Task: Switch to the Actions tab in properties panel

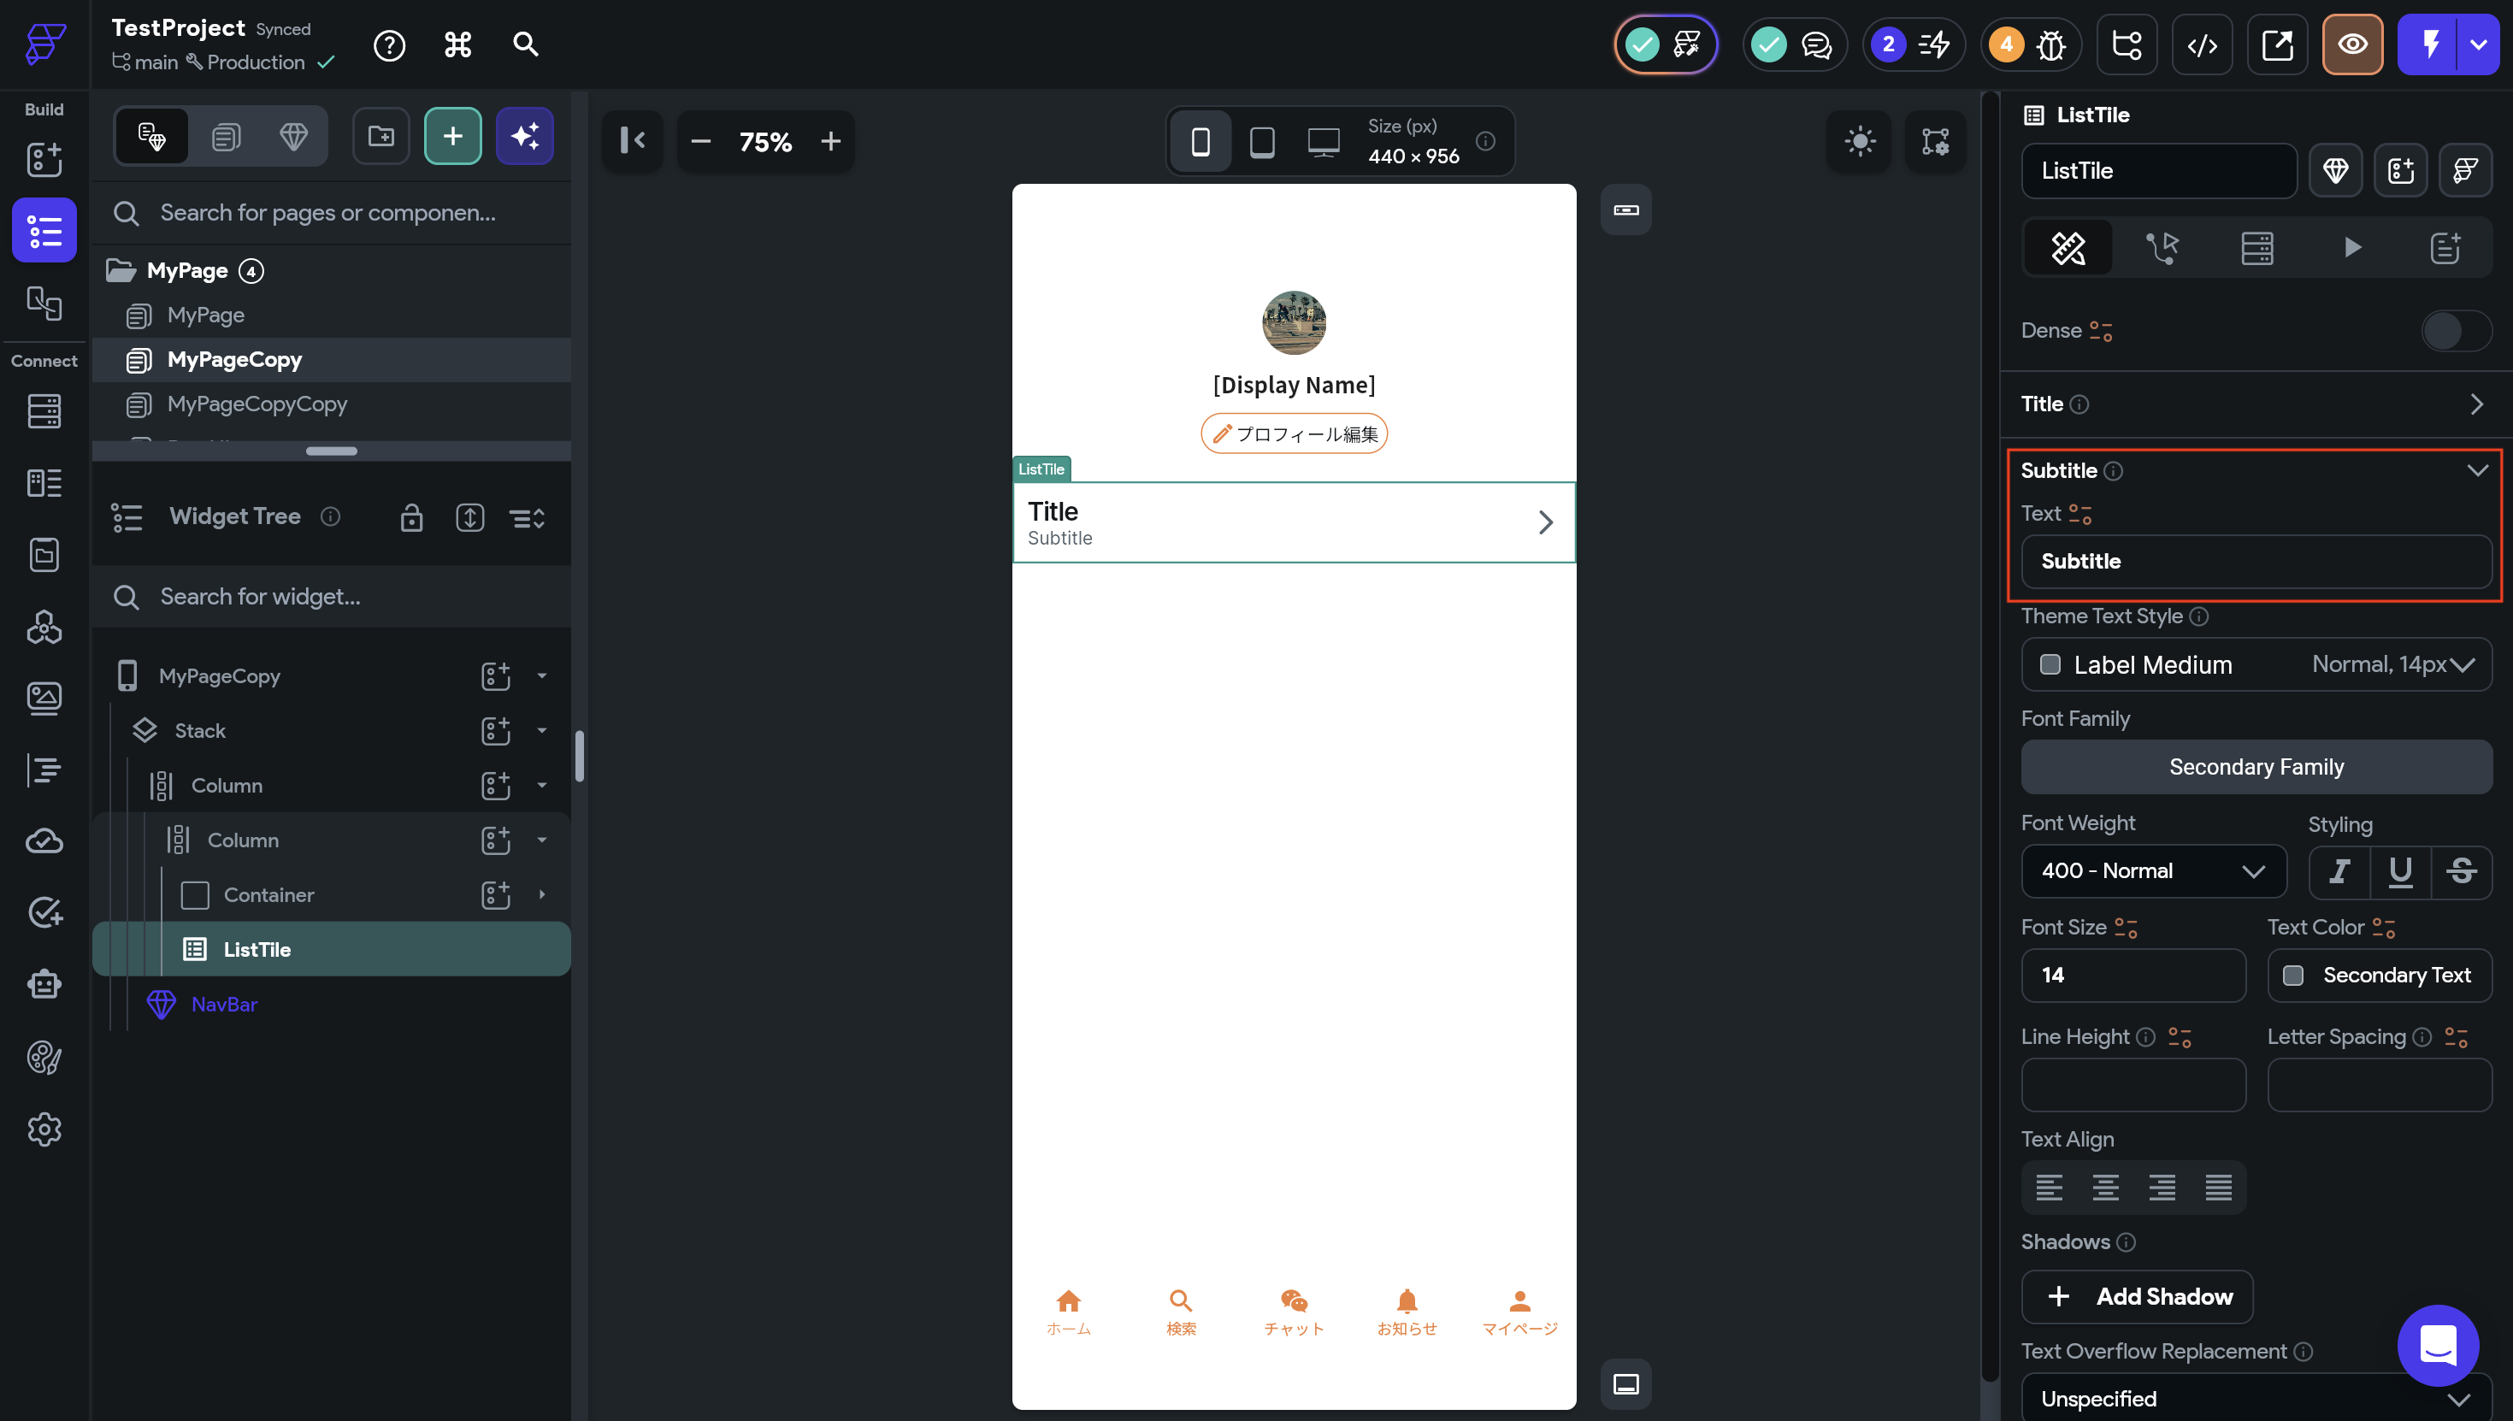Action: point(2162,248)
